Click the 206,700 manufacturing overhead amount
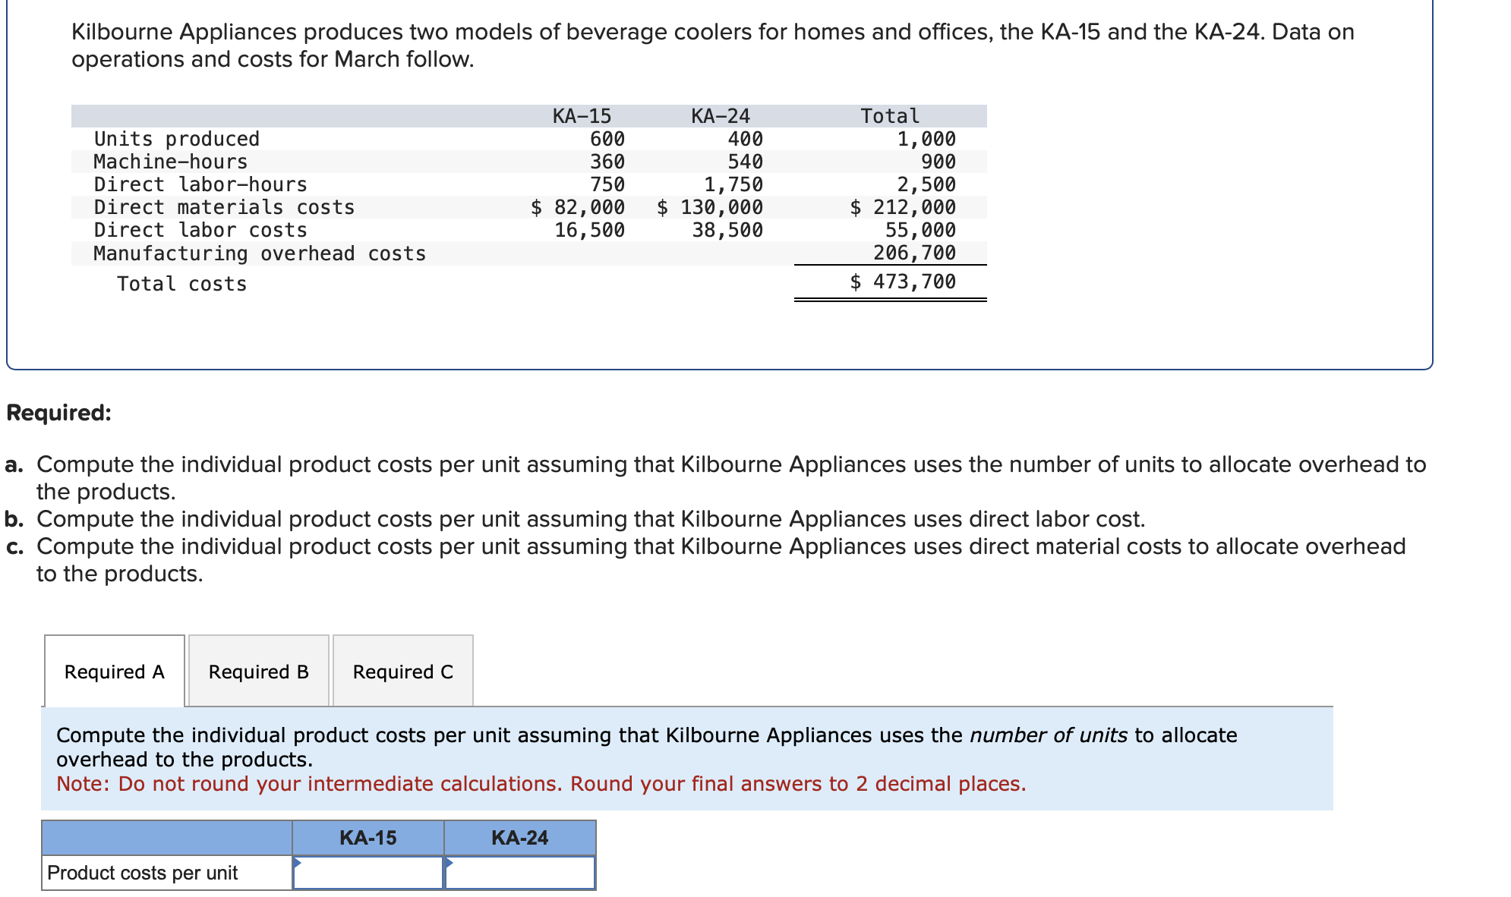This screenshot has width=1511, height=897. (x=914, y=253)
